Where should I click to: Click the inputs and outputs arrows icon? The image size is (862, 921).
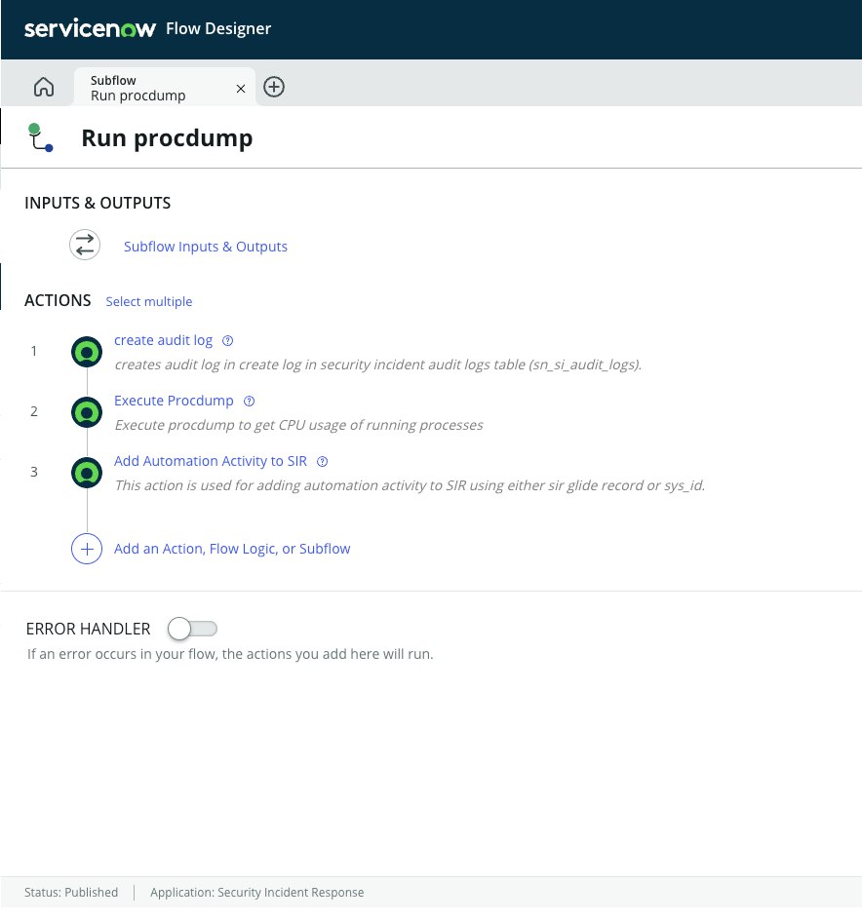tap(85, 245)
